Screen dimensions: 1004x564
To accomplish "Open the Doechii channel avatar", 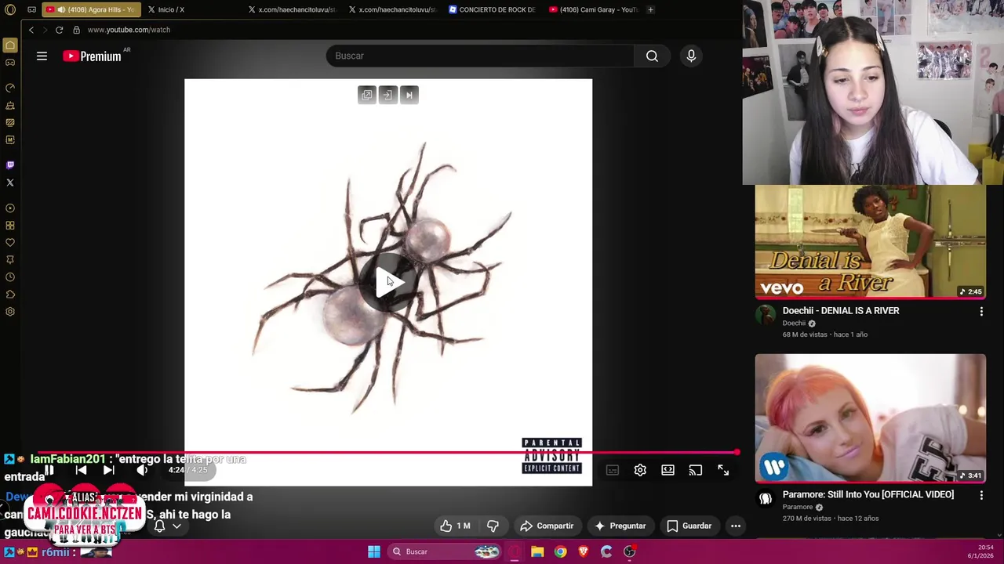I will (766, 315).
